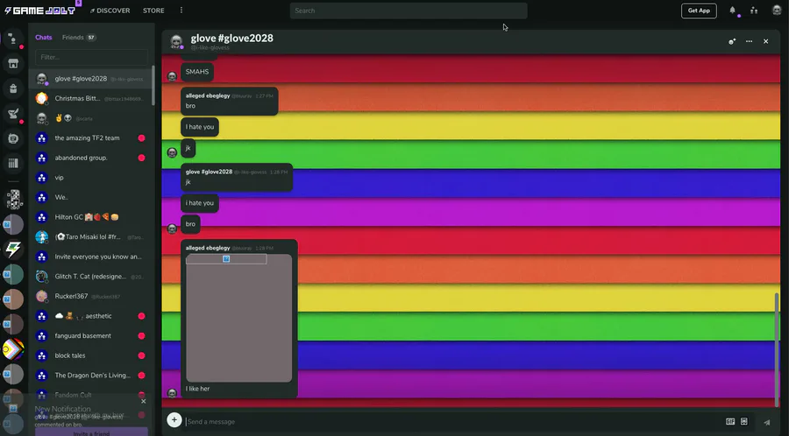
Task: Click the Invite a friend button
Action: tap(91, 432)
